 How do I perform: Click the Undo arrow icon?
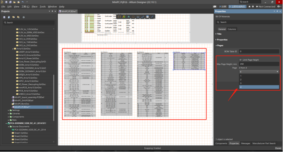coord(23,2)
